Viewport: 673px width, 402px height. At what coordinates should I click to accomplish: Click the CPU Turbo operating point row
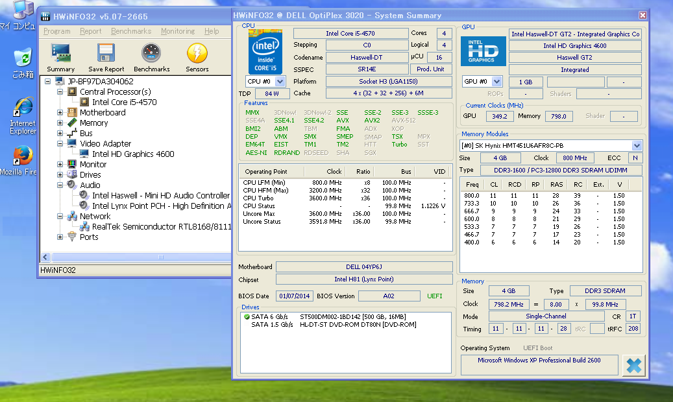pos(345,198)
